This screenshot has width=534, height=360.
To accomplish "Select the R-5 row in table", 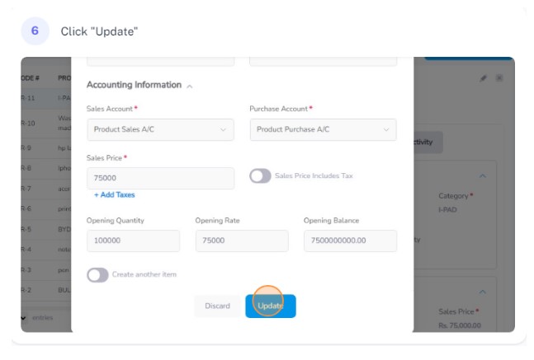I will pos(46,229).
